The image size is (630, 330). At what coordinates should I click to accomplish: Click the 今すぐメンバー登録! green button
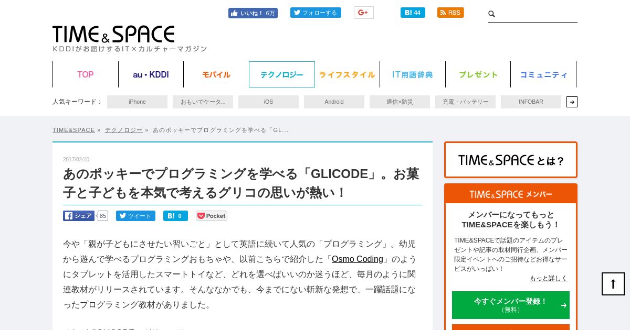[511, 305]
